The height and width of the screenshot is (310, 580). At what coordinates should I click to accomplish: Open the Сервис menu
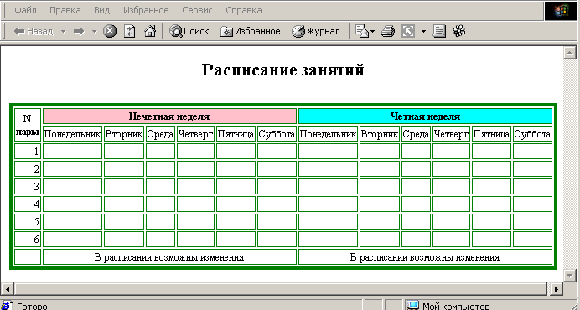tap(197, 10)
